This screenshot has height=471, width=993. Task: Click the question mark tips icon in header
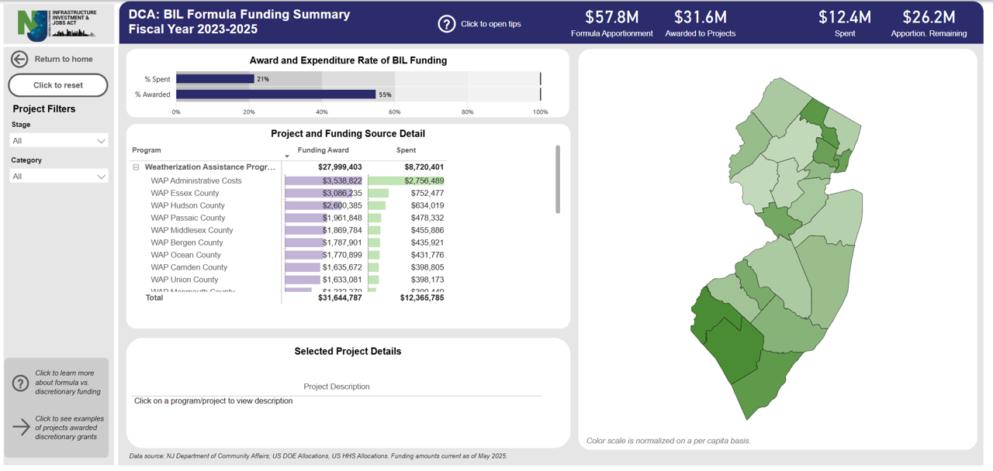[x=446, y=24]
